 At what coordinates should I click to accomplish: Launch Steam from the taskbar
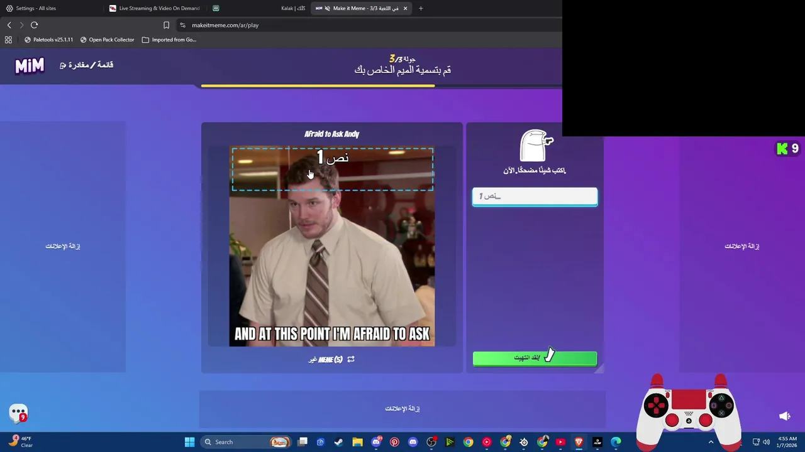pos(338,442)
